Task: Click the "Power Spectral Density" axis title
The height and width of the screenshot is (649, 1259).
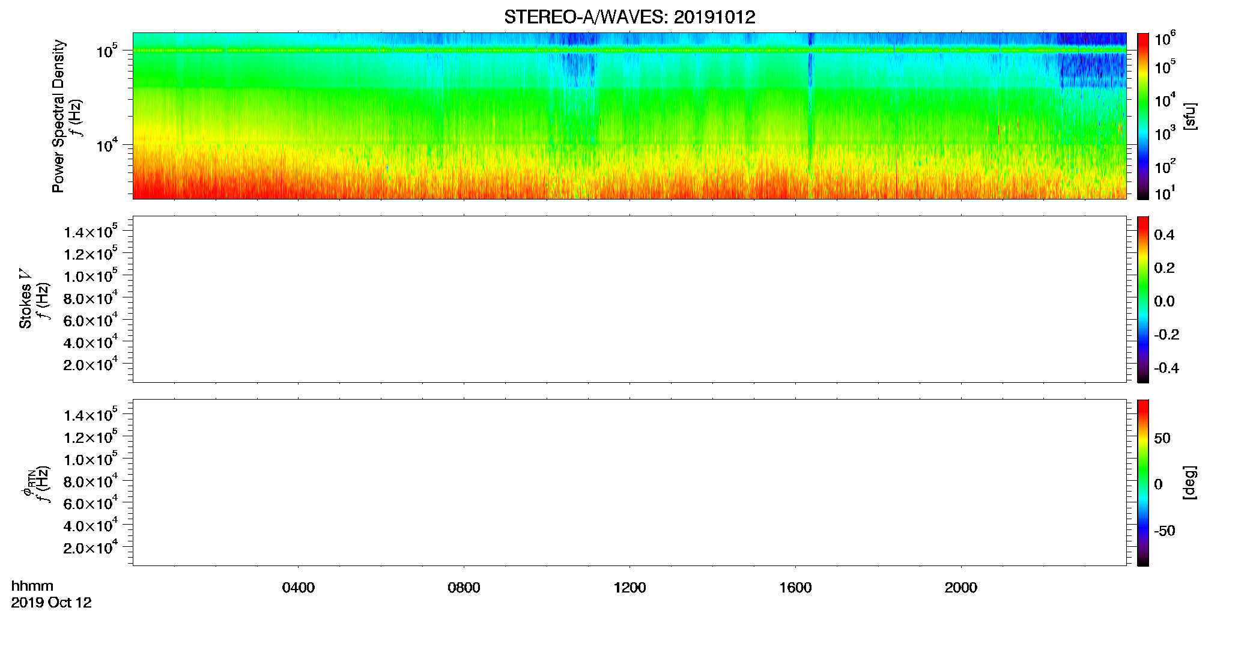Action: coord(58,116)
